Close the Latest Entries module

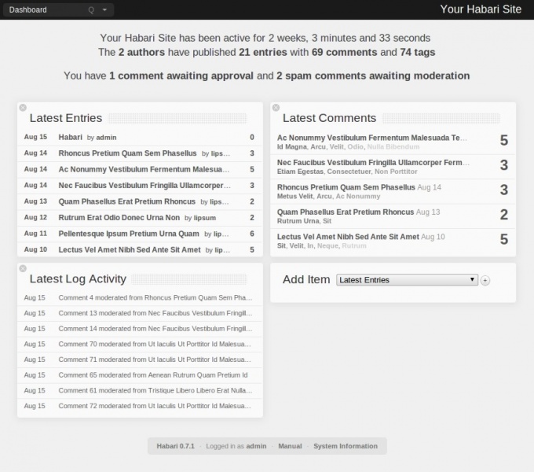coord(23,108)
